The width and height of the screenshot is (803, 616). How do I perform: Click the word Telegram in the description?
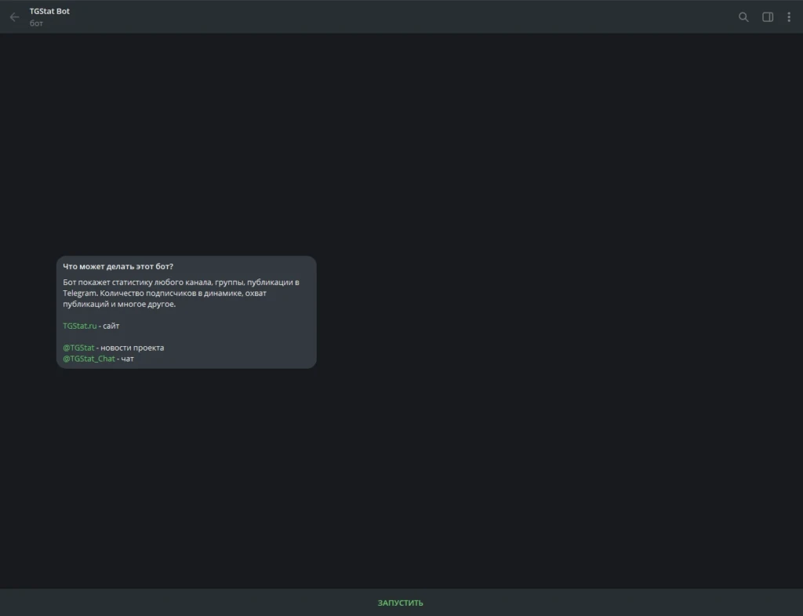tap(79, 293)
